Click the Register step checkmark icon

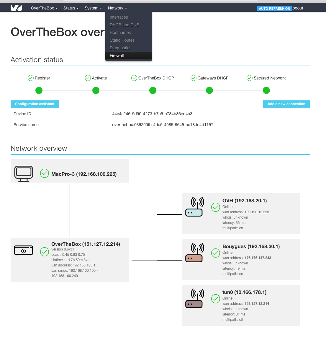coord(30,78)
